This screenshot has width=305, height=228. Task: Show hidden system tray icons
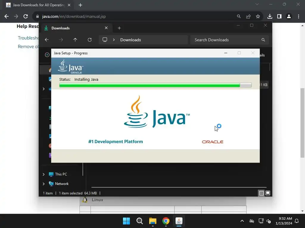point(242,221)
